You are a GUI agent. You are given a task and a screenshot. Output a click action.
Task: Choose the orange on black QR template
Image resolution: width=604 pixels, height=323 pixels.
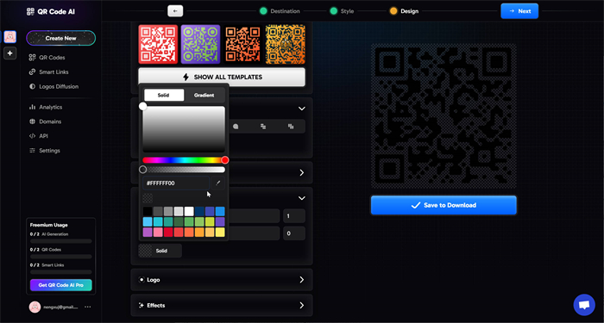coord(242,44)
